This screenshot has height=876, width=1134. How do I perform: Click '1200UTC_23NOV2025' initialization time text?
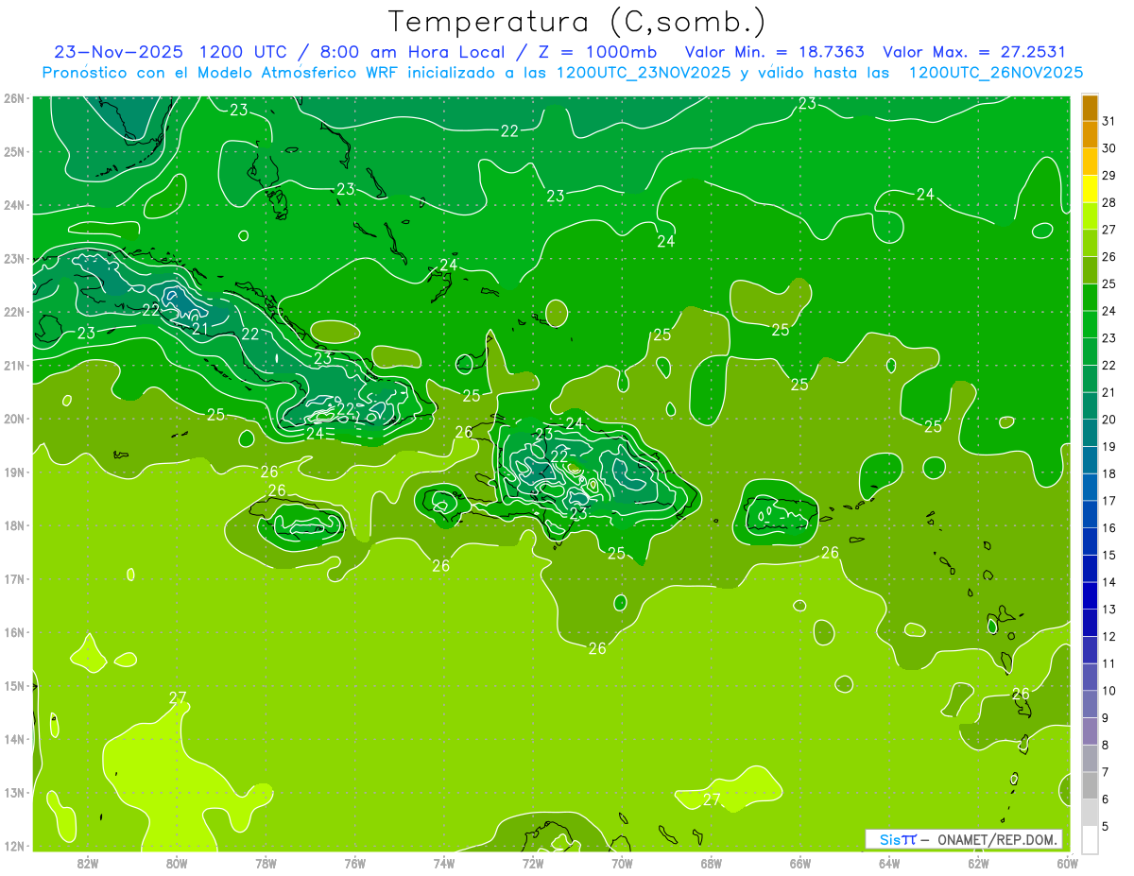pyautogui.click(x=644, y=73)
